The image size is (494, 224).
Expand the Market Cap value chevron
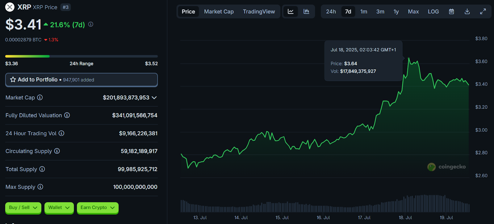click(x=154, y=98)
